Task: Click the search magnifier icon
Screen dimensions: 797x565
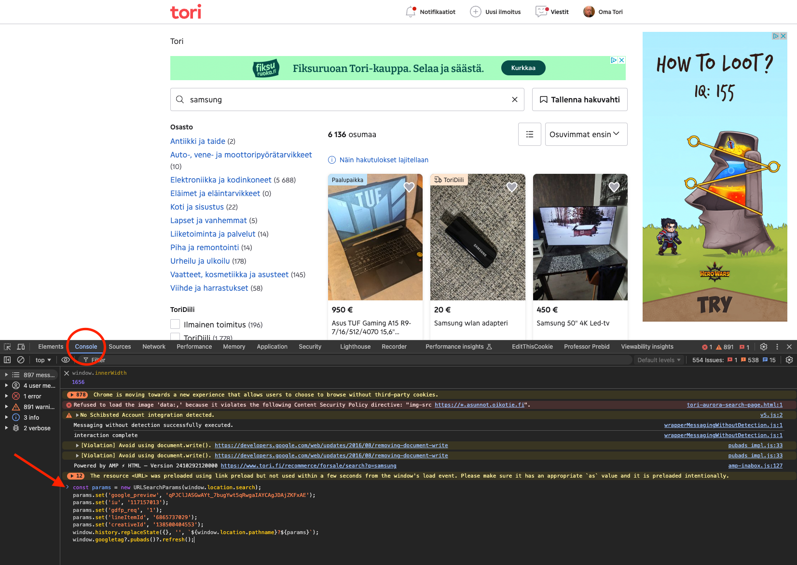Action: coord(180,99)
